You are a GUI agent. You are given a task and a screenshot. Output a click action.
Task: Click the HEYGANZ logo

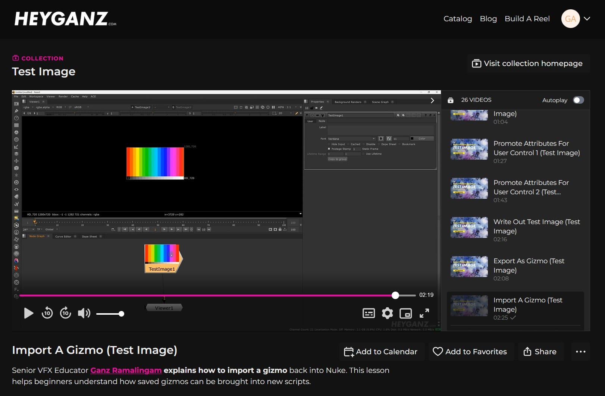[x=65, y=19]
